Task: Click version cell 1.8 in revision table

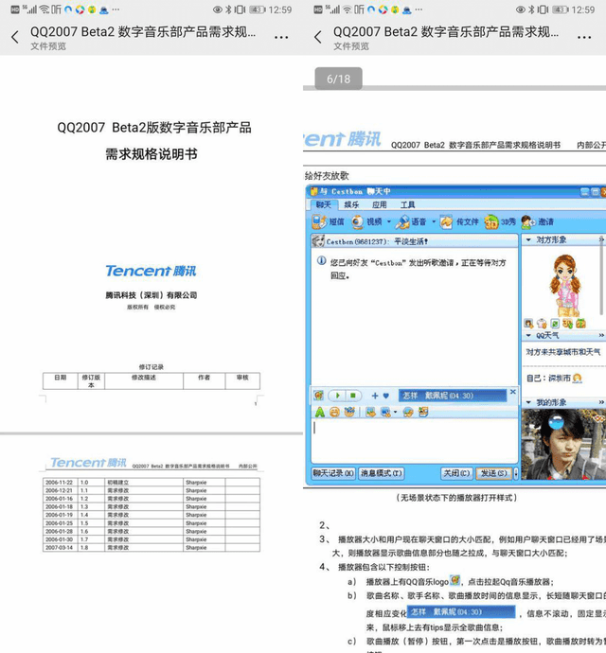Action: [x=91, y=548]
